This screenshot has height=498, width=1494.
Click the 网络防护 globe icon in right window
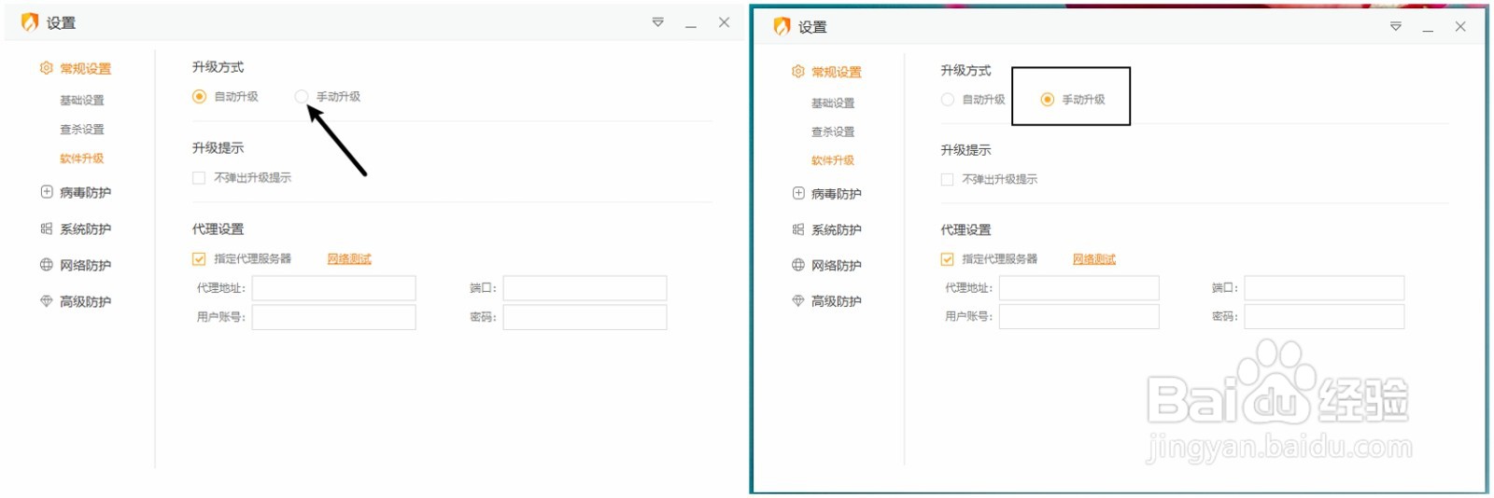(798, 265)
